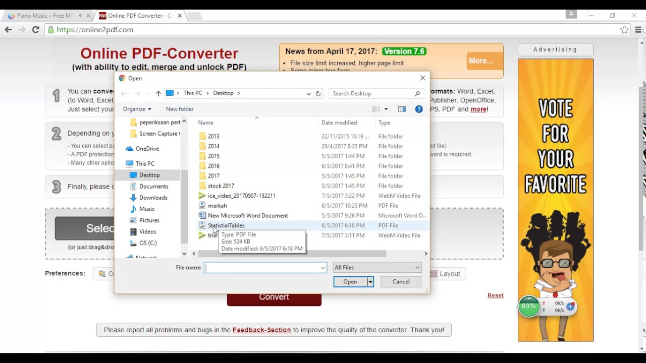Select the 2016 folder icon
This screenshot has height=363, width=646.
pyautogui.click(x=202, y=166)
